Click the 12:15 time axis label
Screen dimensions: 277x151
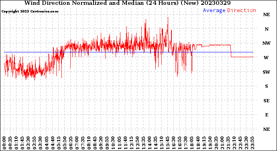click(131, 143)
